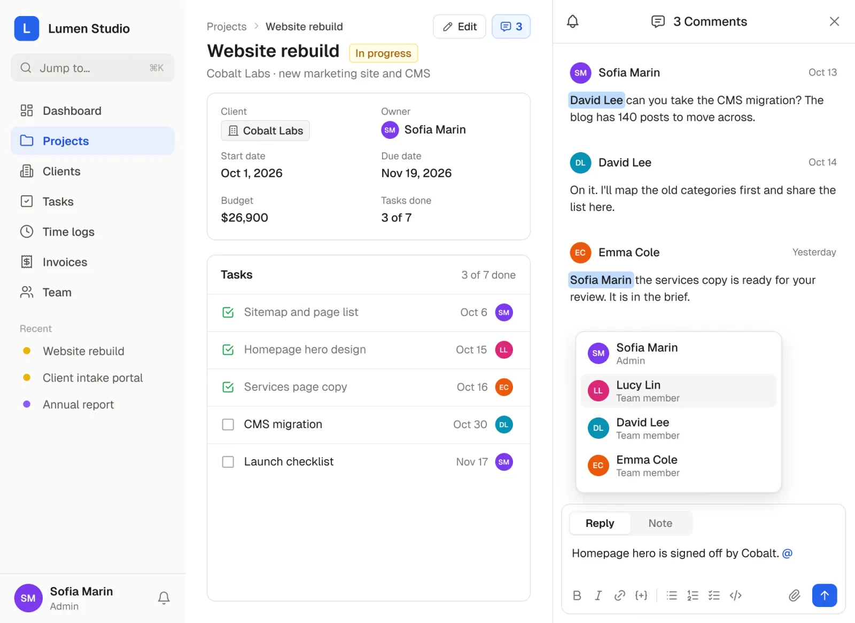Open Time logs page
This screenshot has width=855, height=623.
[x=92, y=232]
